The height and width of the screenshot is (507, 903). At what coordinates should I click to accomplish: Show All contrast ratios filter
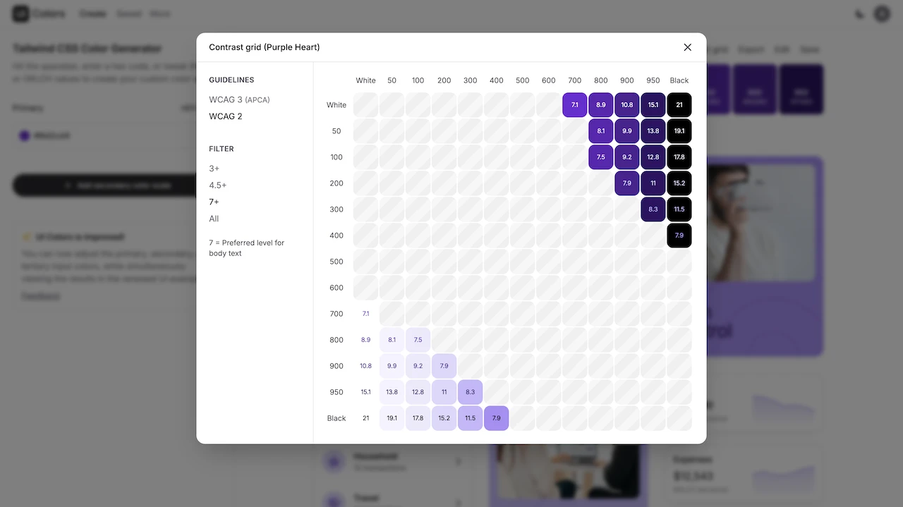click(x=214, y=219)
